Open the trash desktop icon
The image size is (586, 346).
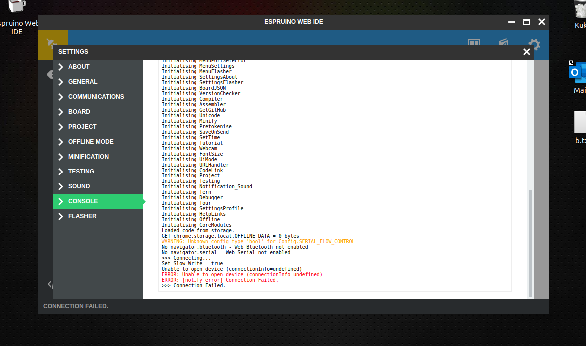pyautogui.click(x=580, y=14)
